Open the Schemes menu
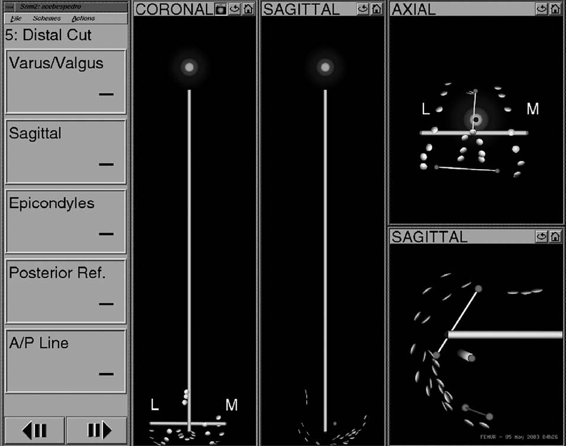Screen dimensions: 566x446 point(47,19)
